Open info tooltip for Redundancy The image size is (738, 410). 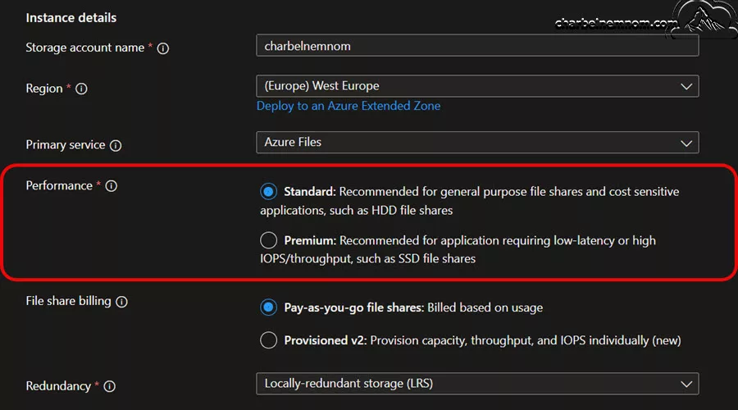tap(109, 386)
